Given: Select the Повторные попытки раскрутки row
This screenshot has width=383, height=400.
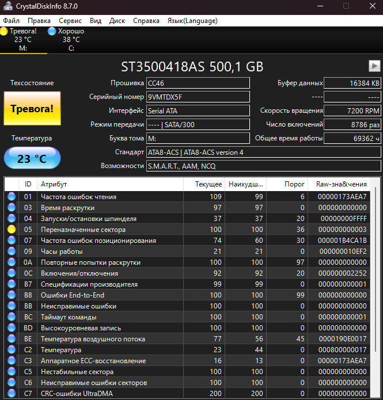Looking at the screenshot, I should click(x=187, y=262).
